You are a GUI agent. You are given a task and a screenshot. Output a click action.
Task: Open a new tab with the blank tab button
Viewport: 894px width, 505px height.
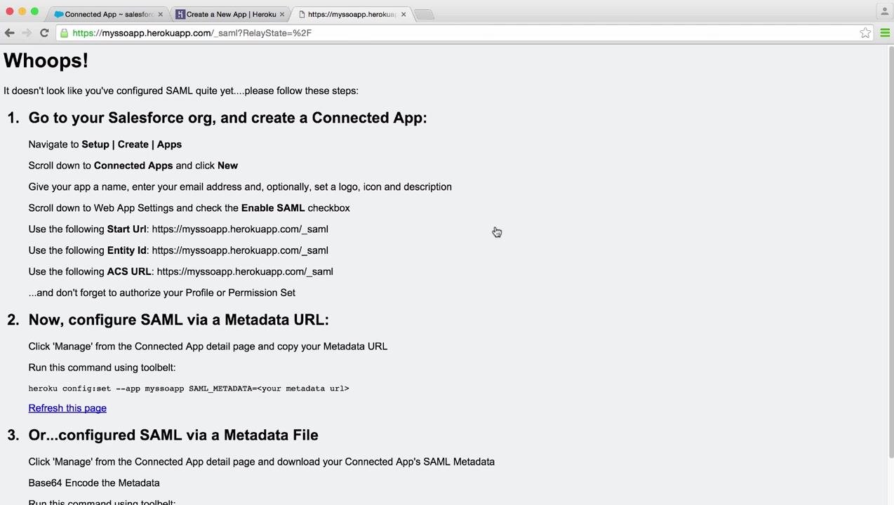pyautogui.click(x=423, y=15)
